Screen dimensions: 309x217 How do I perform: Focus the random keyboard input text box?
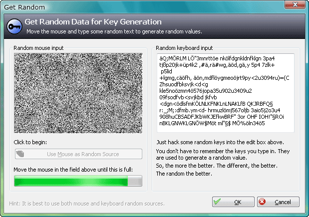pos(226,93)
